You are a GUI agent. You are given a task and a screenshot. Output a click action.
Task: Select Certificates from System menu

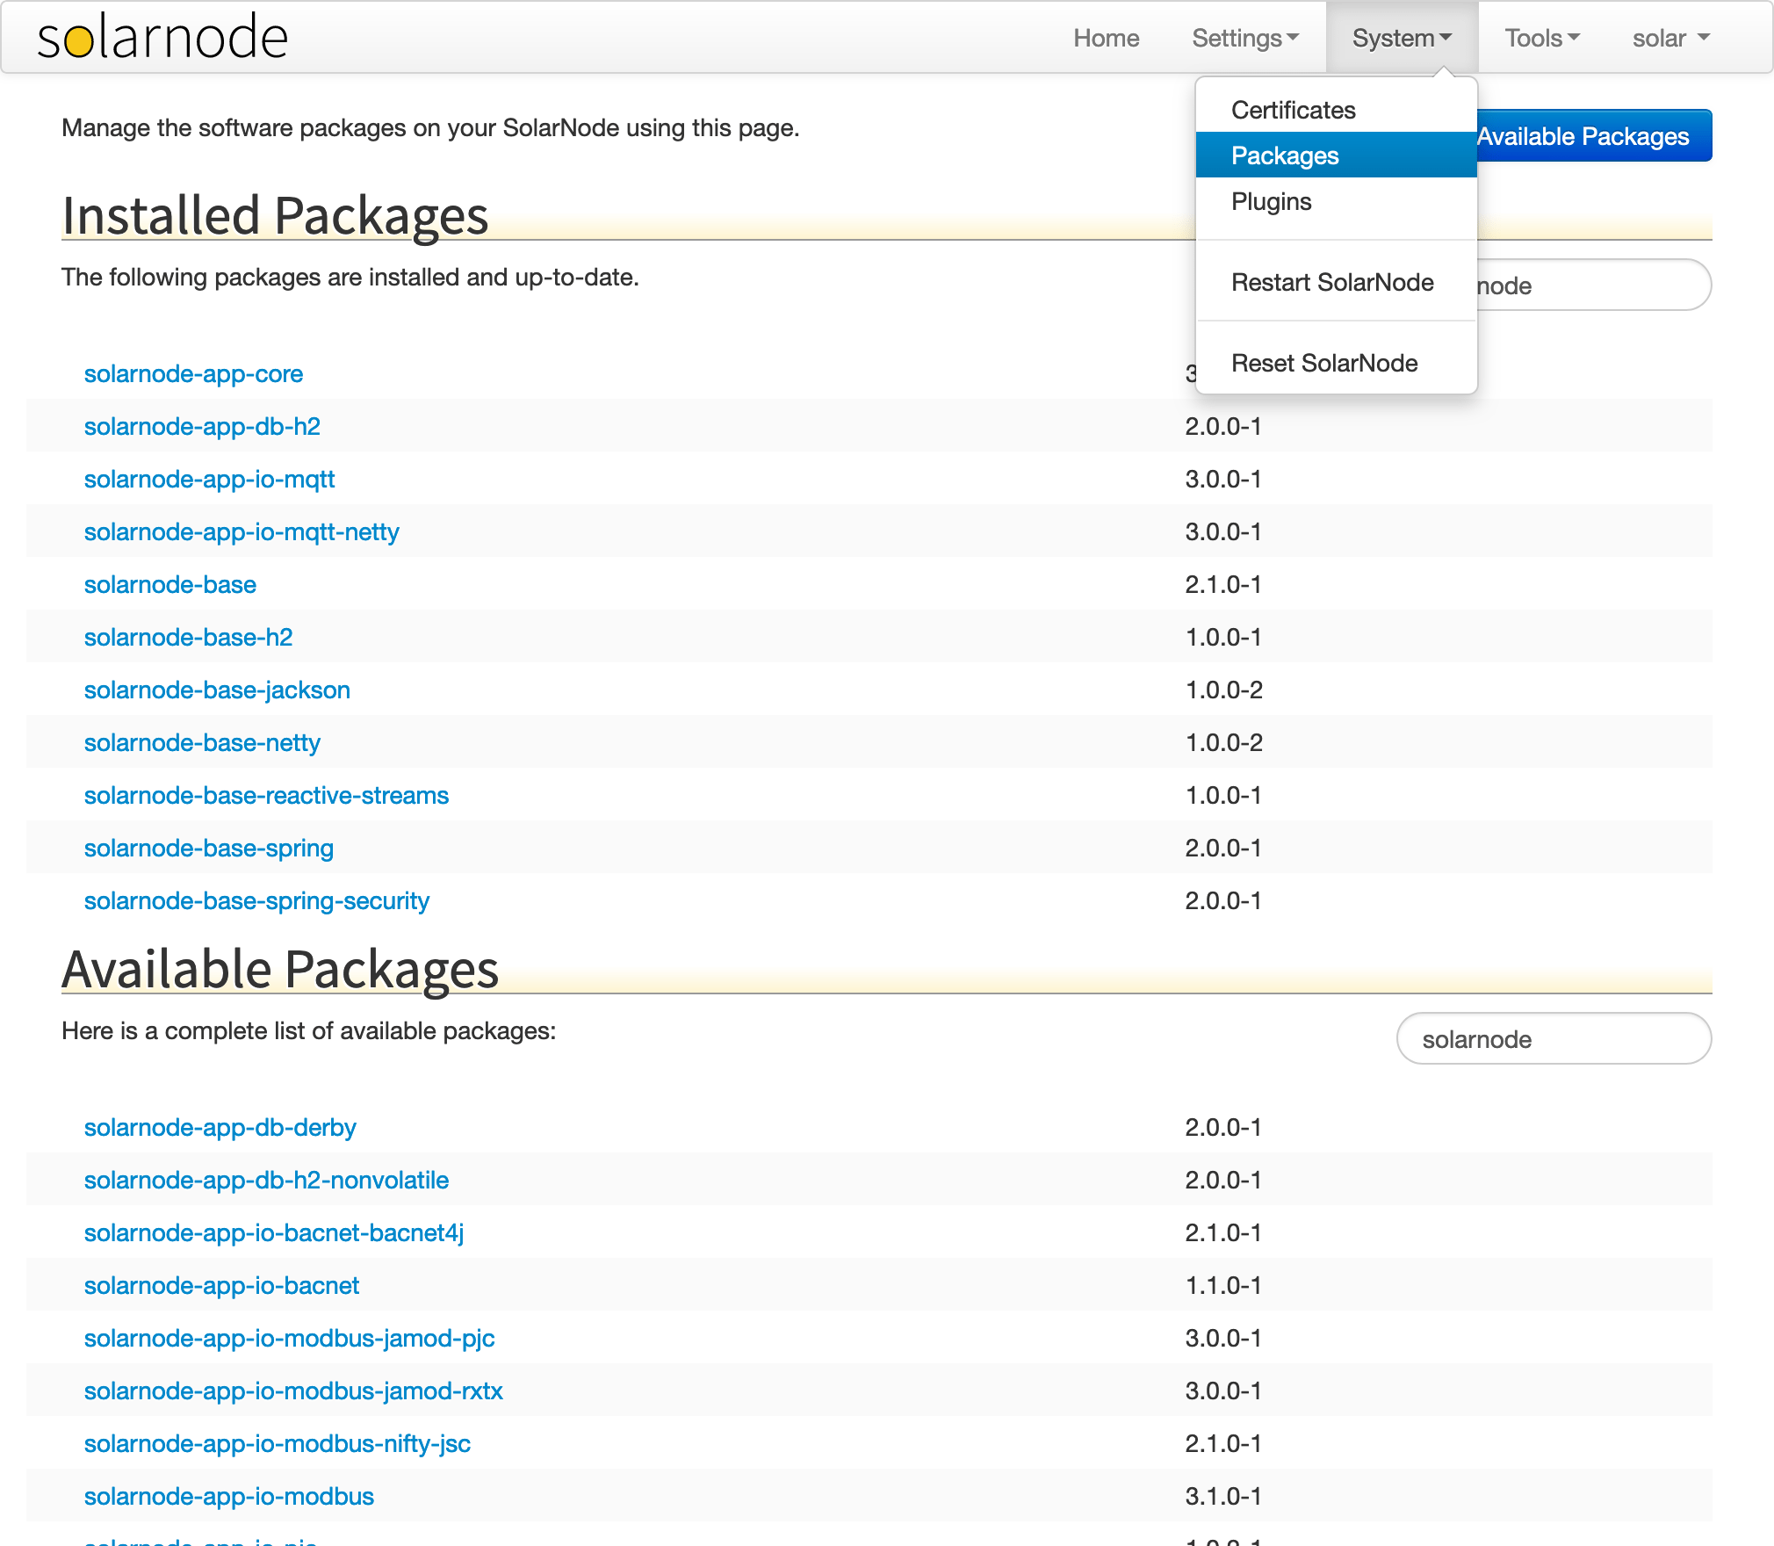[x=1336, y=110]
